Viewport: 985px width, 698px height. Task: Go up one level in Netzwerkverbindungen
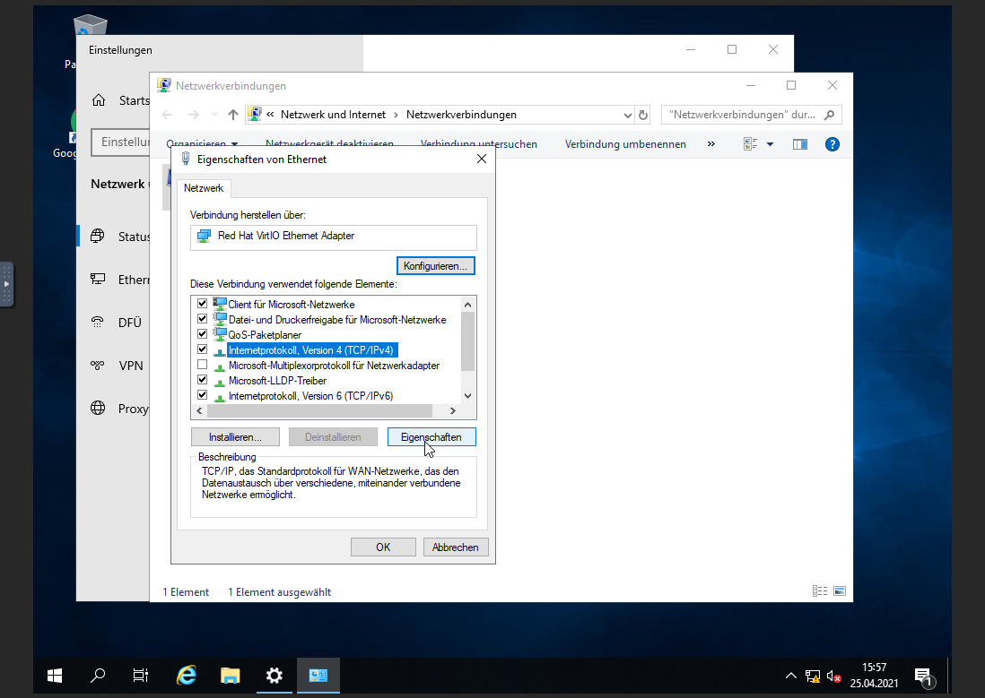tap(233, 114)
